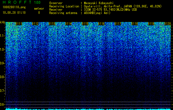Click the 1.0 kHz axis label

click(x=2, y=50)
